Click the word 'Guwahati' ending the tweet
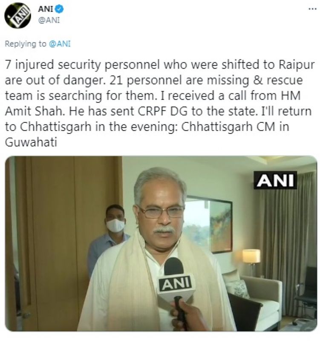The height and width of the screenshot is (341, 320). click(31, 142)
